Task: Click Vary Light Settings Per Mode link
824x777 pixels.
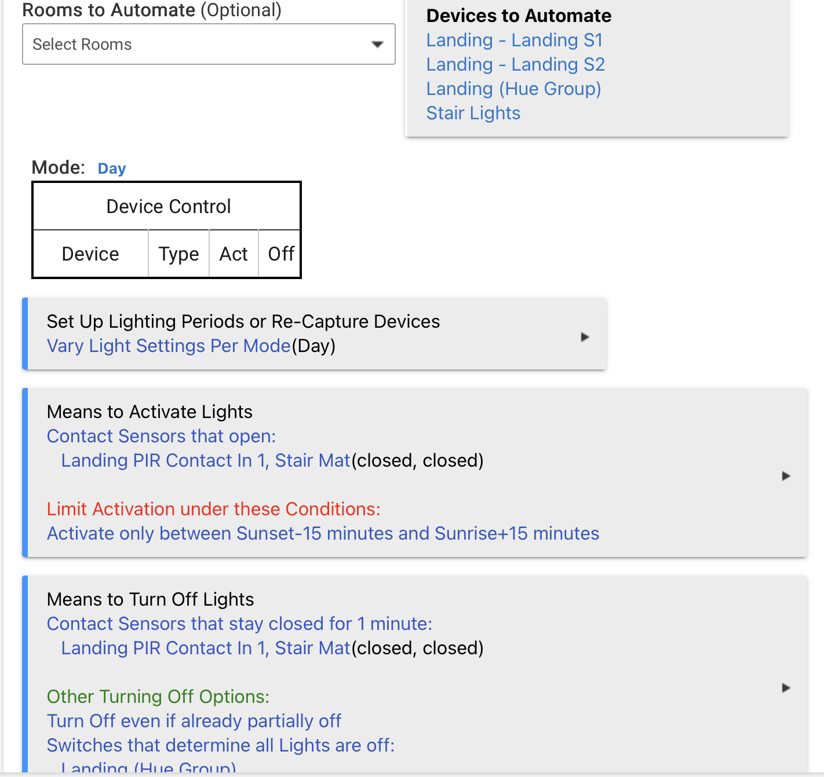Action: click(x=169, y=346)
